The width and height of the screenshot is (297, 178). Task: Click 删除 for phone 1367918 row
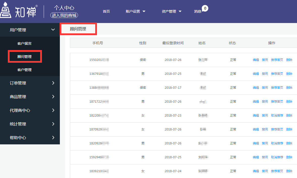click(289, 74)
